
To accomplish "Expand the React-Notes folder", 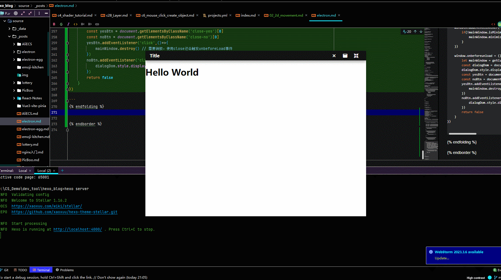I will coord(14,98).
